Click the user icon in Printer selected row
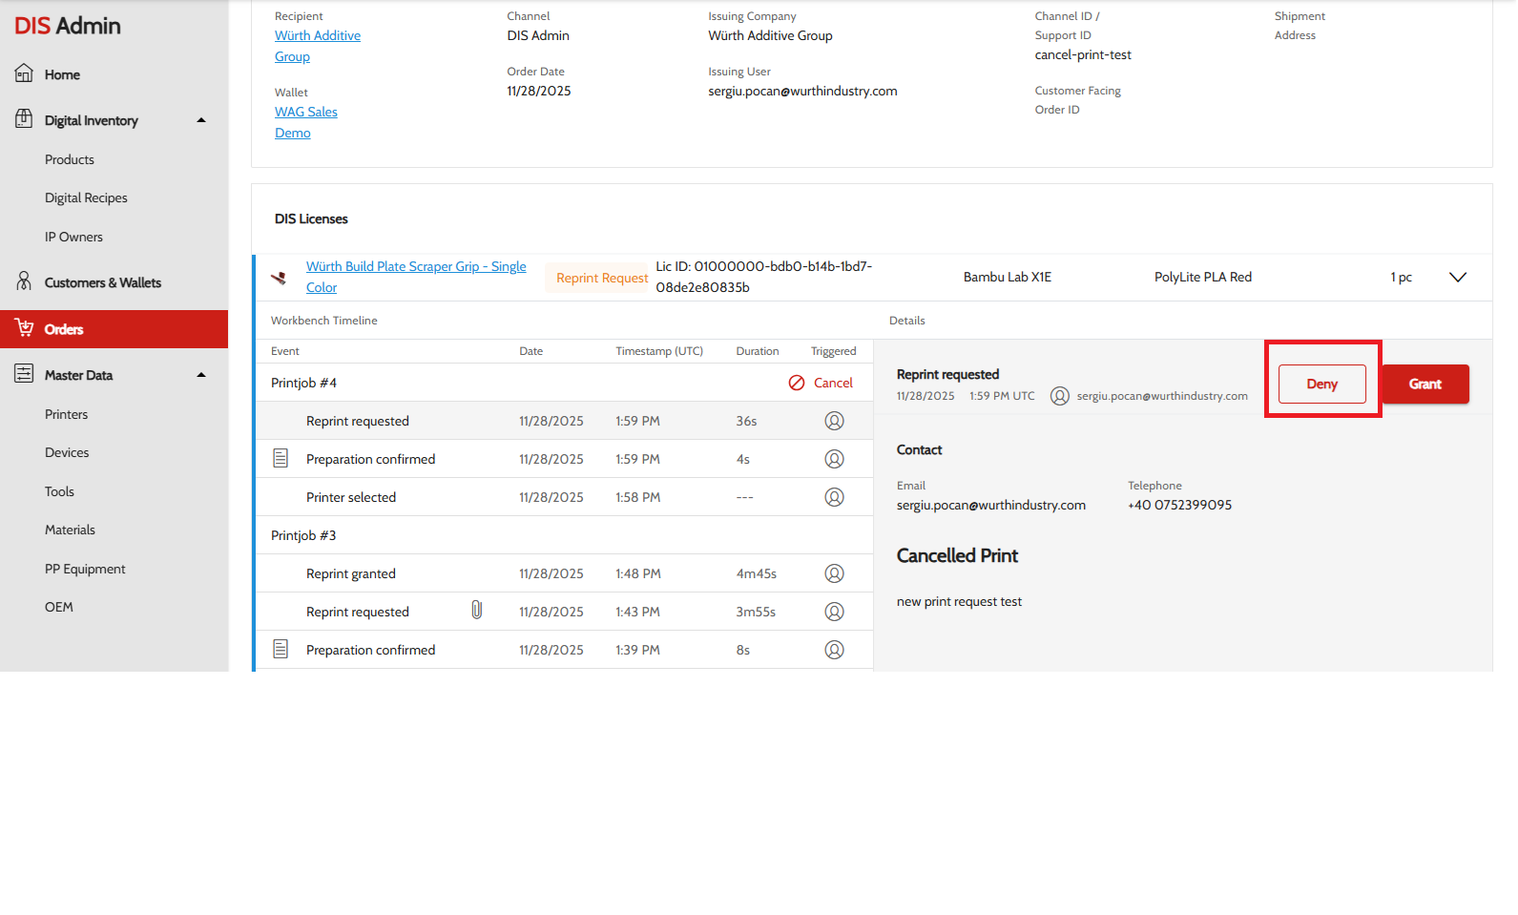The height and width of the screenshot is (915, 1518). pyautogui.click(x=834, y=497)
